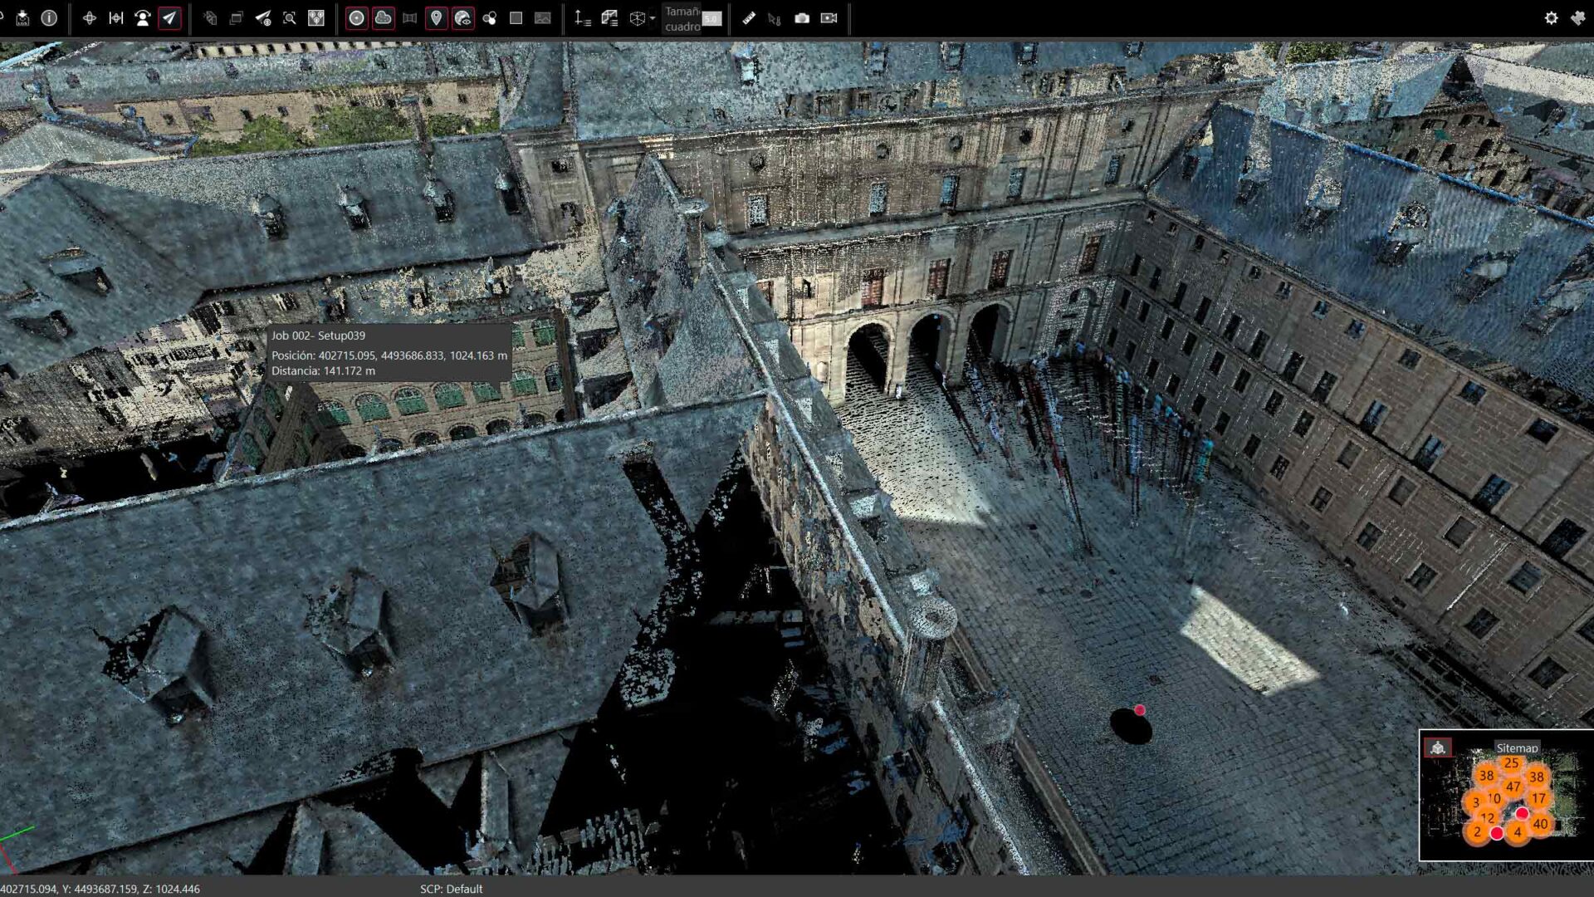Activate the orbit view crosshair tool
The height and width of the screenshot is (897, 1594).
coord(89,17)
